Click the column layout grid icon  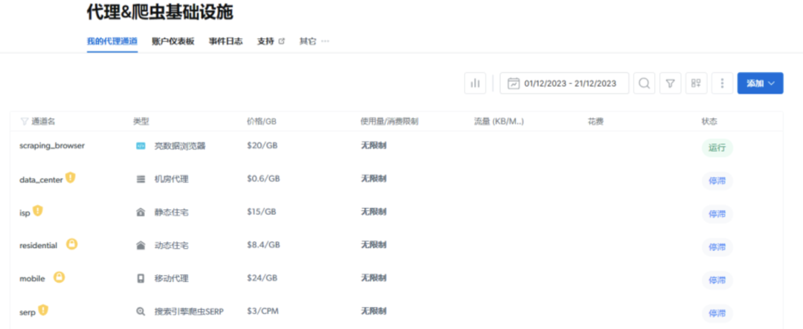point(696,83)
